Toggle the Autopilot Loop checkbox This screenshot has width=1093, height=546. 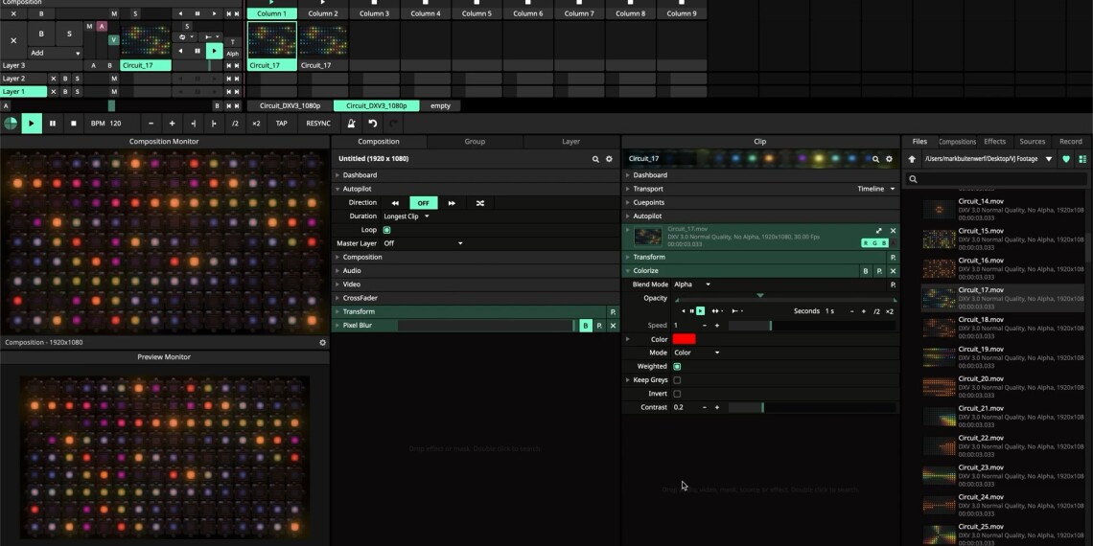click(387, 230)
